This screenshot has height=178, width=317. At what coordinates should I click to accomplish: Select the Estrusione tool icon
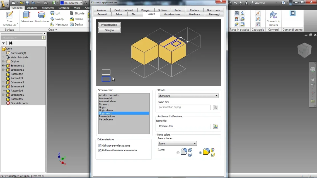27,15
